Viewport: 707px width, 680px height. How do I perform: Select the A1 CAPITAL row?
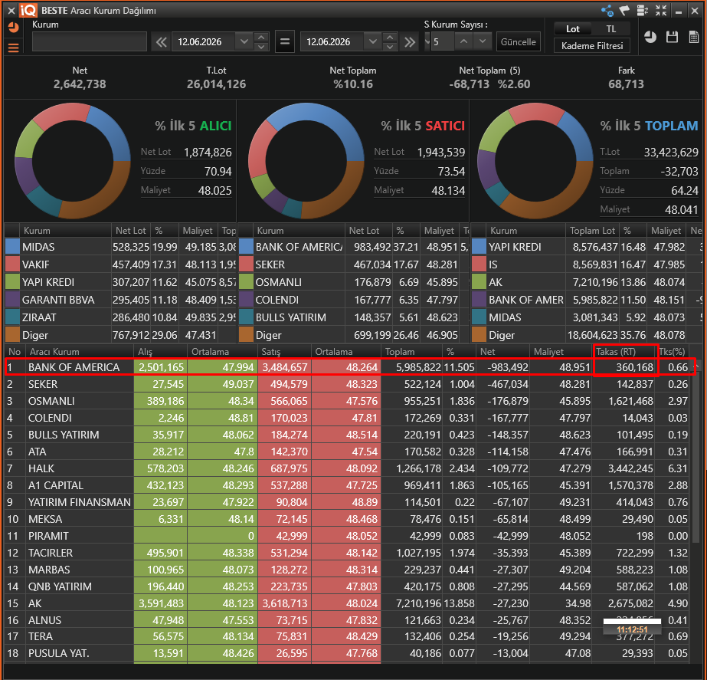(347, 485)
